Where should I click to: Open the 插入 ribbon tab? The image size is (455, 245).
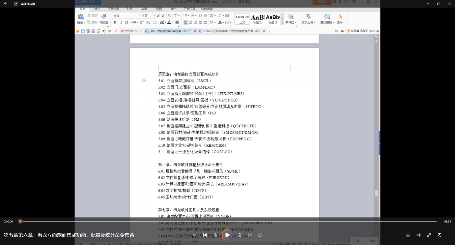(x=97, y=9)
